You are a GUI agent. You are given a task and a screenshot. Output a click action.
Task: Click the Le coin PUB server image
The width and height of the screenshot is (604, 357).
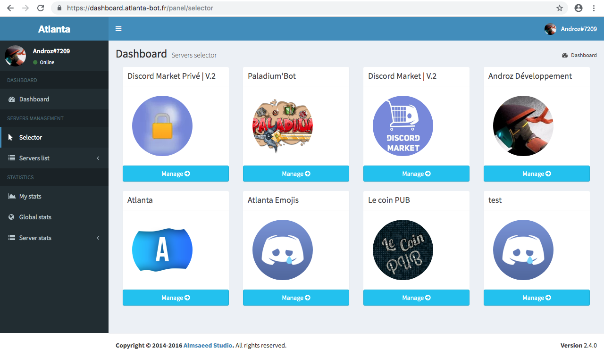point(403,250)
